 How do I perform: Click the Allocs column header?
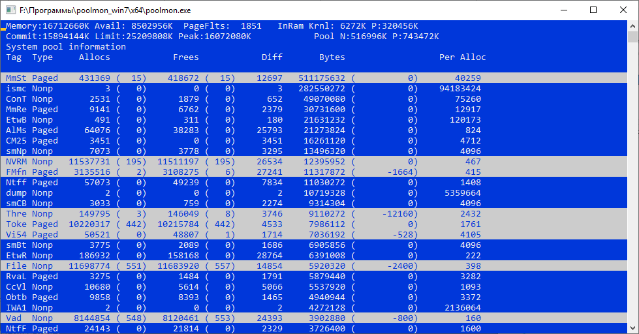coord(95,57)
